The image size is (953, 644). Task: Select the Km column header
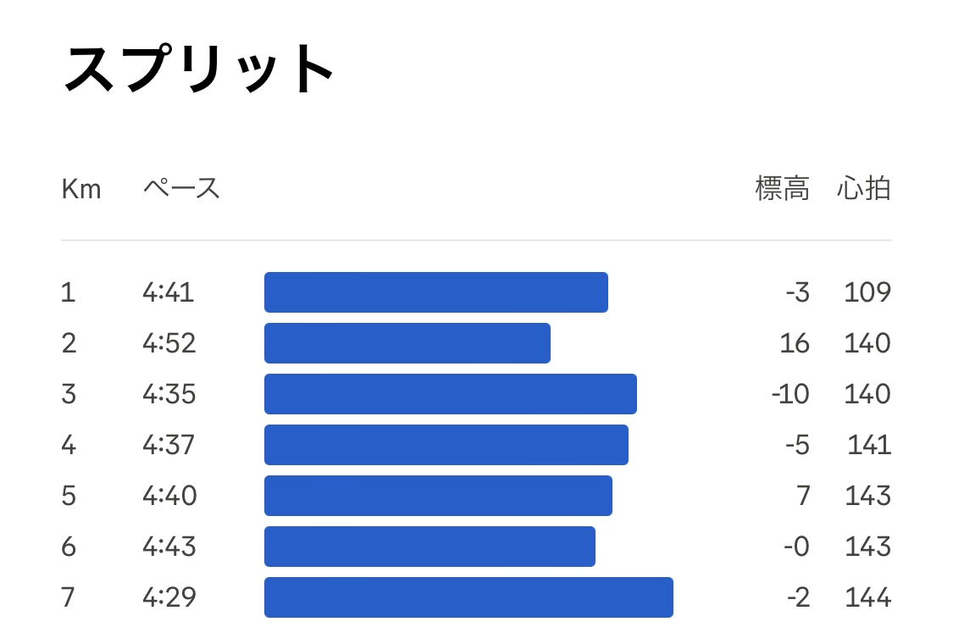tap(81, 189)
